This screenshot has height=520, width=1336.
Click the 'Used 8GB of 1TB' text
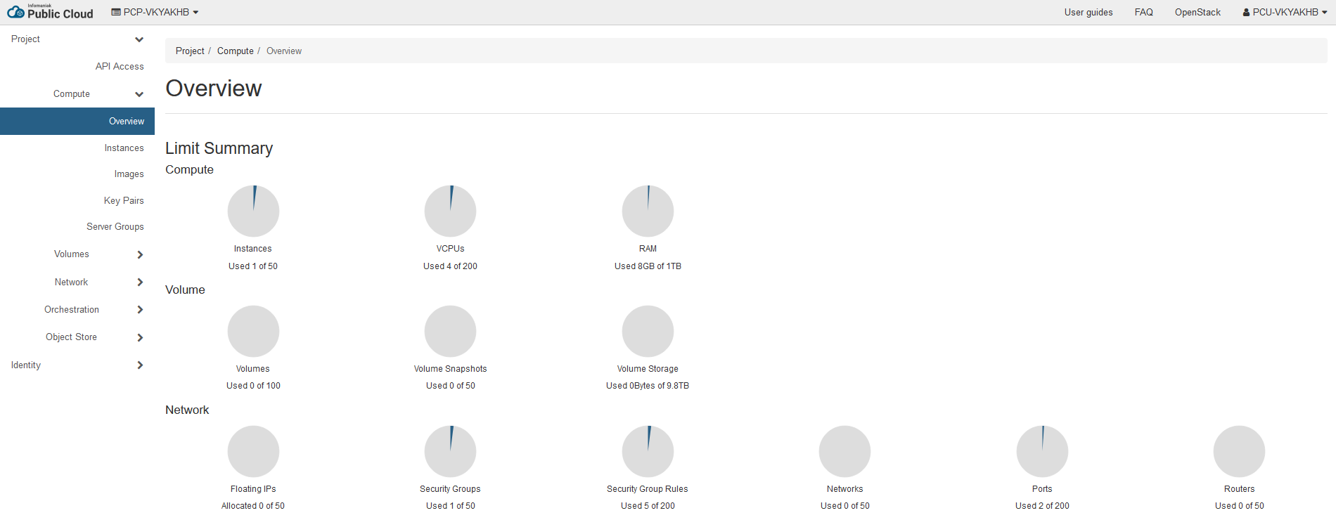(x=648, y=266)
